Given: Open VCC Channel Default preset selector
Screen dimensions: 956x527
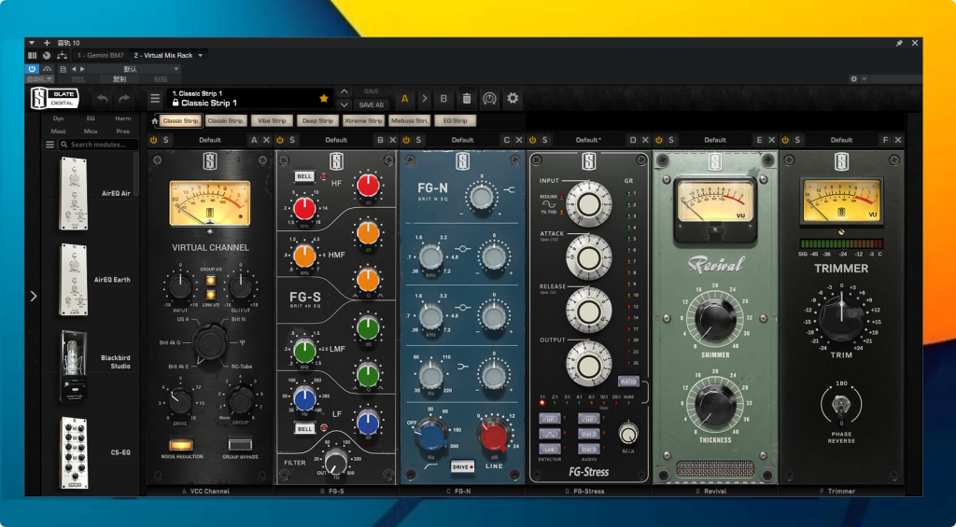Looking at the screenshot, I should pyautogui.click(x=210, y=140).
